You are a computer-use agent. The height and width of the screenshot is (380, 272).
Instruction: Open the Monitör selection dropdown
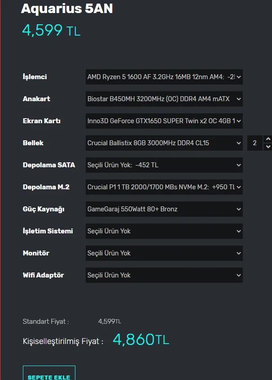(x=164, y=253)
